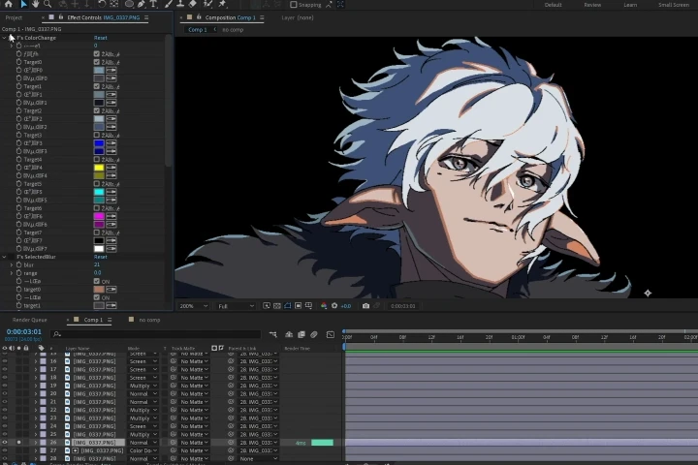Viewport: 698px width, 465px height.
Task: Open the Effect Controls panel menu
Action: pos(146,17)
